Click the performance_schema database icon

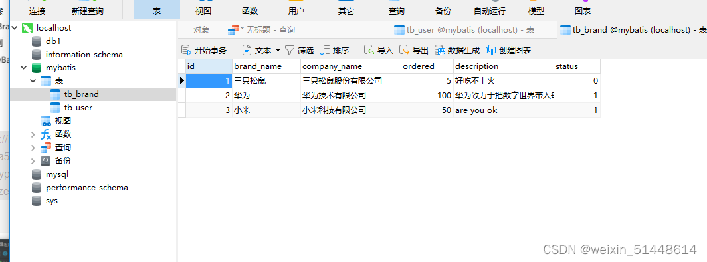coord(37,188)
